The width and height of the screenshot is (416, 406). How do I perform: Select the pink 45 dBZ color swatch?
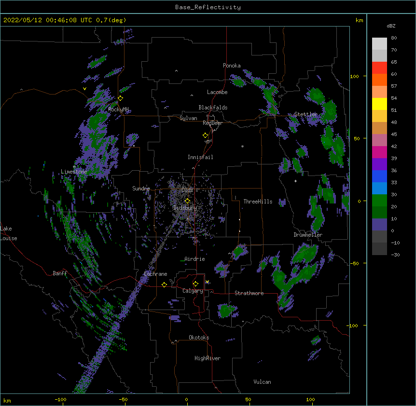[x=379, y=140]
